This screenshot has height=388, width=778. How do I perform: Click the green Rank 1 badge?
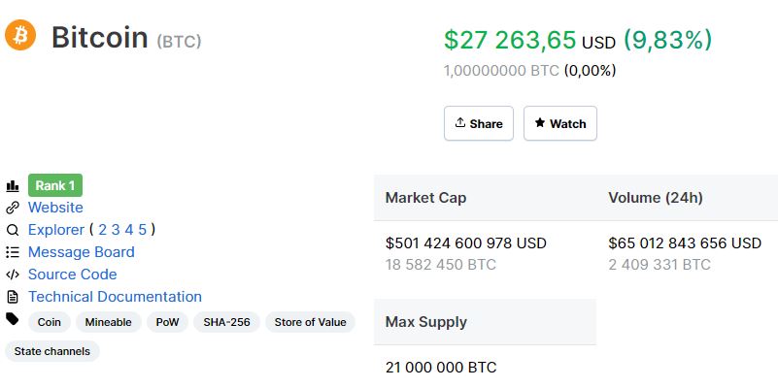pos(55,185)
